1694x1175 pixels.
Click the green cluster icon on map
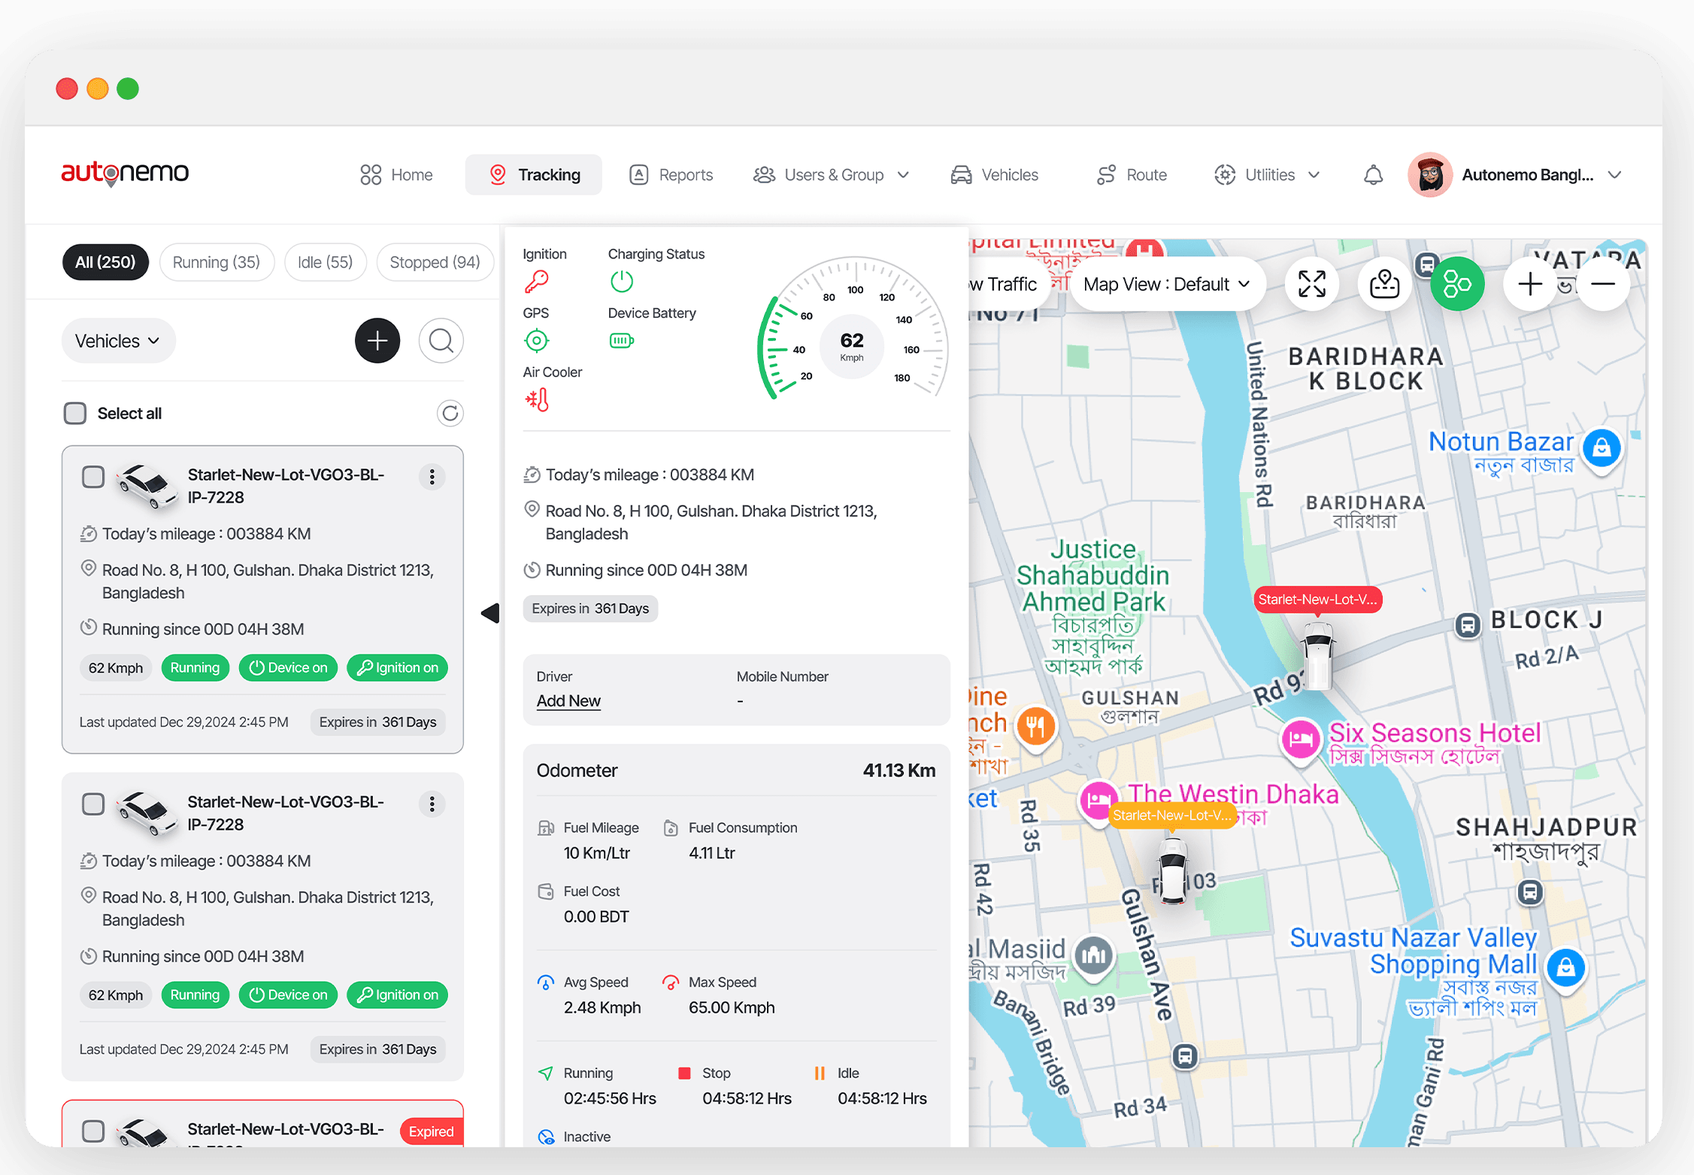click(x=1456, y=284)
